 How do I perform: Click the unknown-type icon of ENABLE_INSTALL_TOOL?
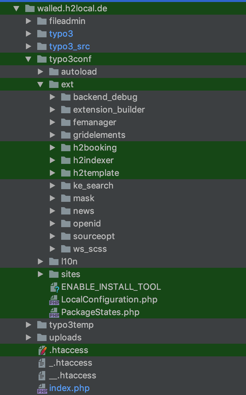(x=54, y=287)
